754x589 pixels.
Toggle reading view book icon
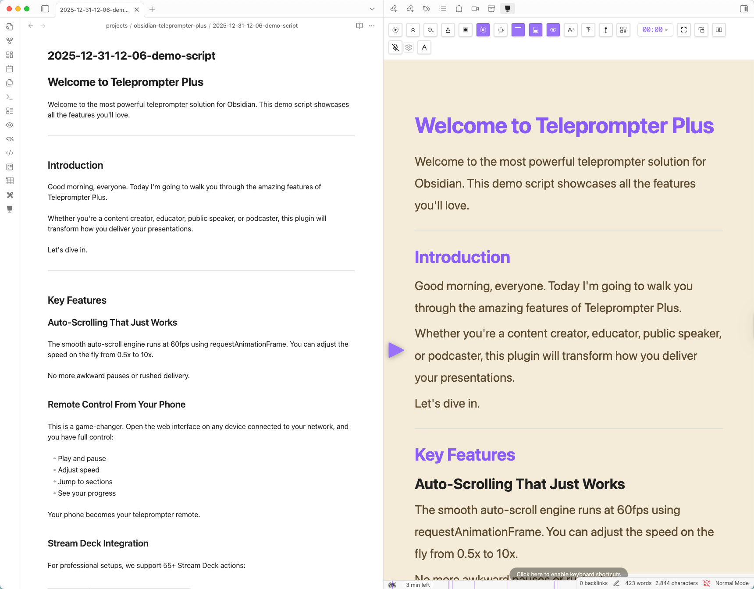click(359, 26)
